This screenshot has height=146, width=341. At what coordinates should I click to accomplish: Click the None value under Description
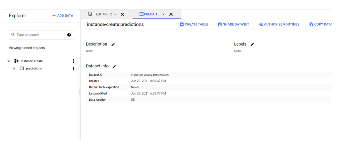pos(90,51)
